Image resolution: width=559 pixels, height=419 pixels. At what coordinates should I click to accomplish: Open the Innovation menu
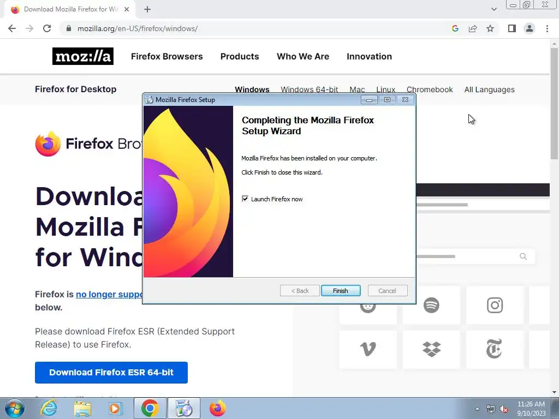click(370, 56)
